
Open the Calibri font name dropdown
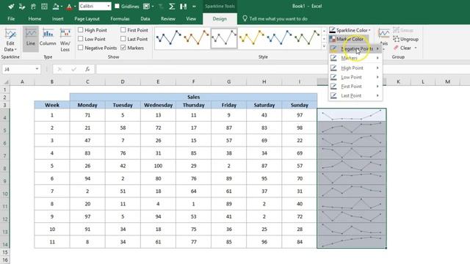(108, 7)
